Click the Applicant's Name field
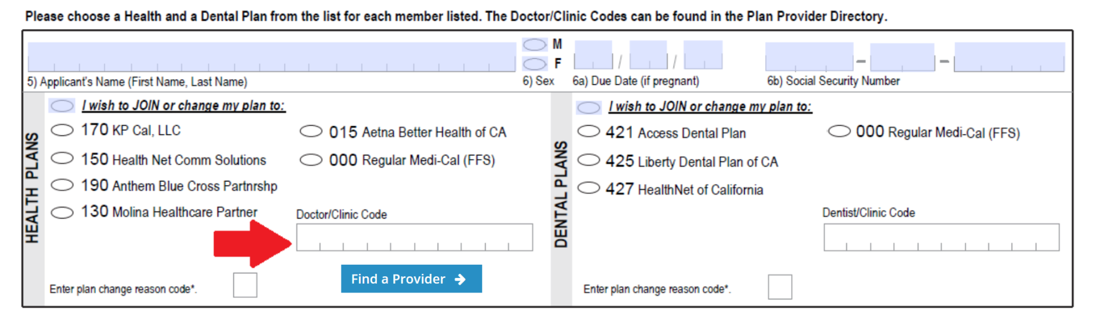This screenshot has width=1117, height=328. click(271, 57)
